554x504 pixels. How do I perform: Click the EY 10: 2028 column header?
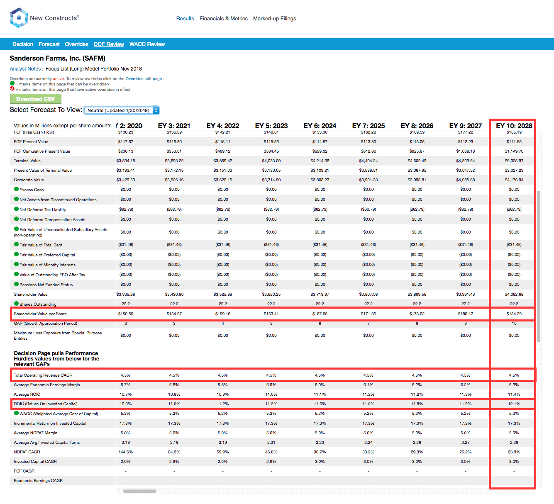(x=514, y=126)
